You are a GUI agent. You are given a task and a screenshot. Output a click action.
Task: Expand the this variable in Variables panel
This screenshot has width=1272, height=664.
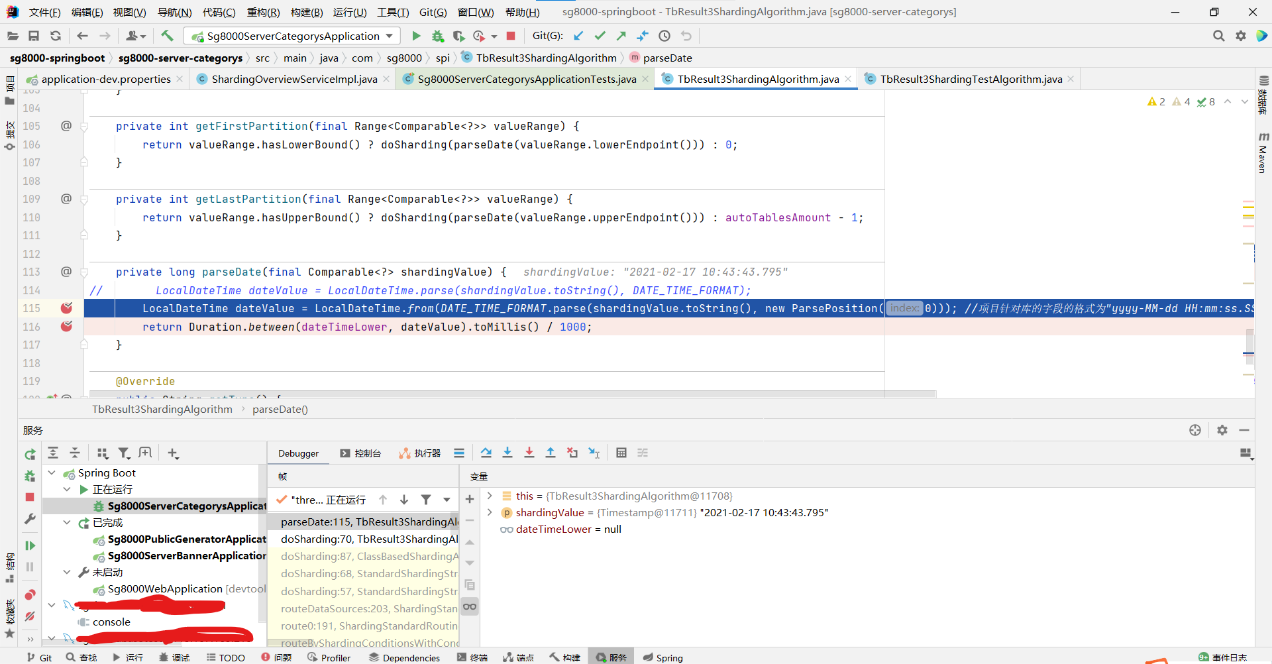(x=490, y=496)
